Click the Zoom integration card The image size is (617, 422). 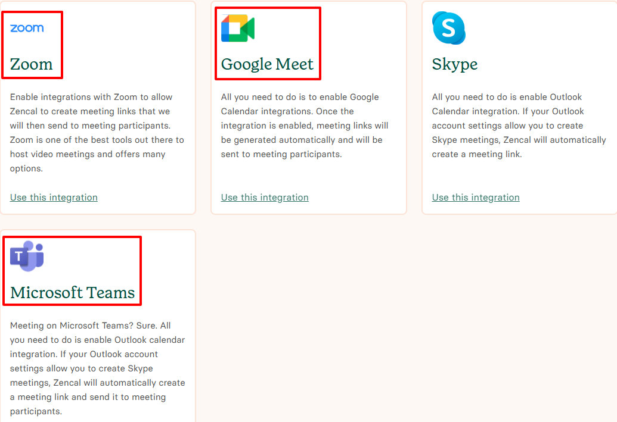pos(98,107)
